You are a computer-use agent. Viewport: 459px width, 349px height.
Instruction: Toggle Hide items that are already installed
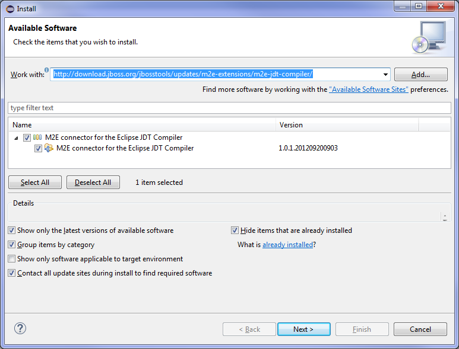click(x=235, y=230)
